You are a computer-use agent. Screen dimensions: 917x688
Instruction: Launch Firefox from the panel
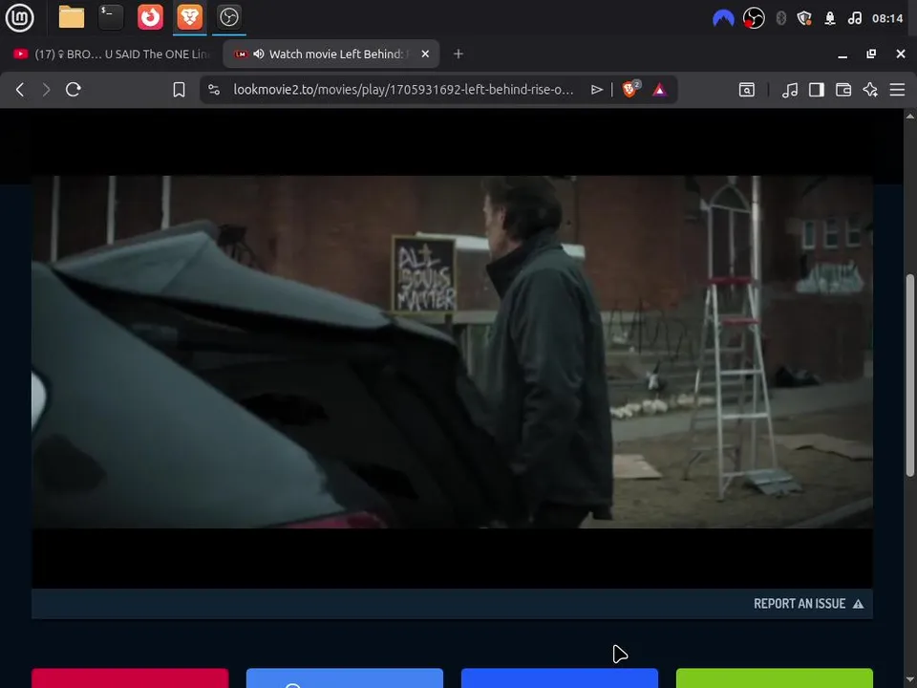point(150,17)
